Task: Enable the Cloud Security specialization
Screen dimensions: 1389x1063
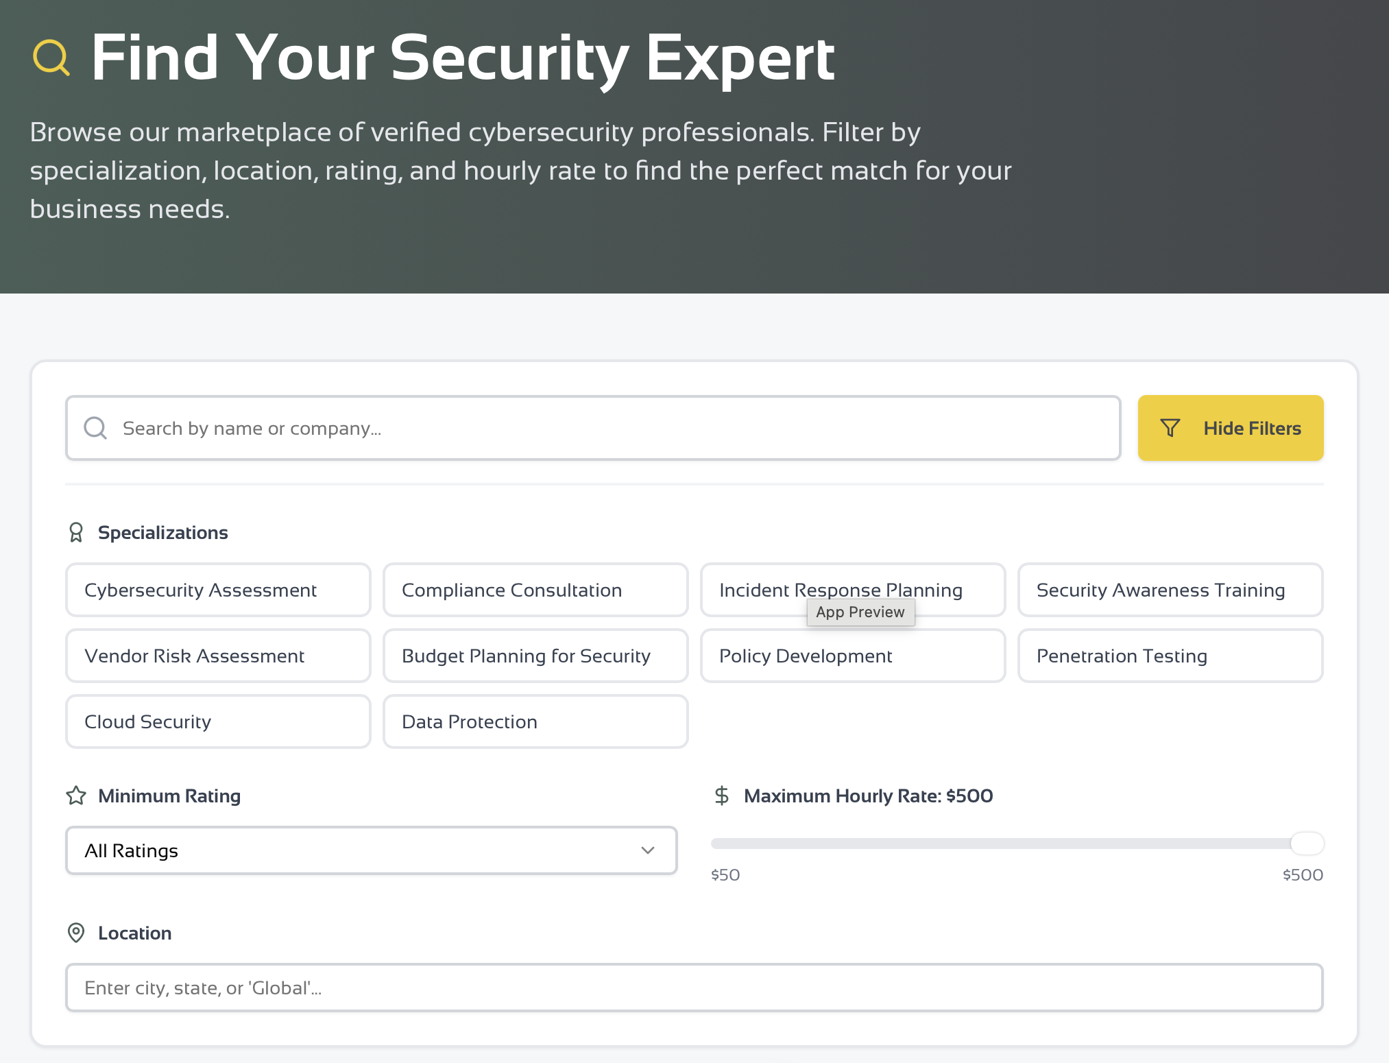Action: (x=218, y=721)
